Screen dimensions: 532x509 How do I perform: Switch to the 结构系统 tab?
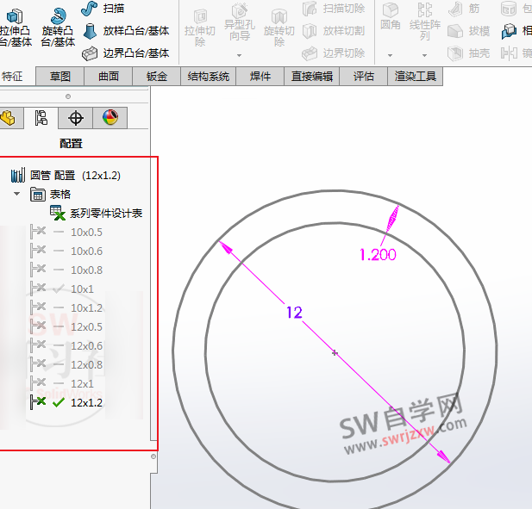coord(209,77)
